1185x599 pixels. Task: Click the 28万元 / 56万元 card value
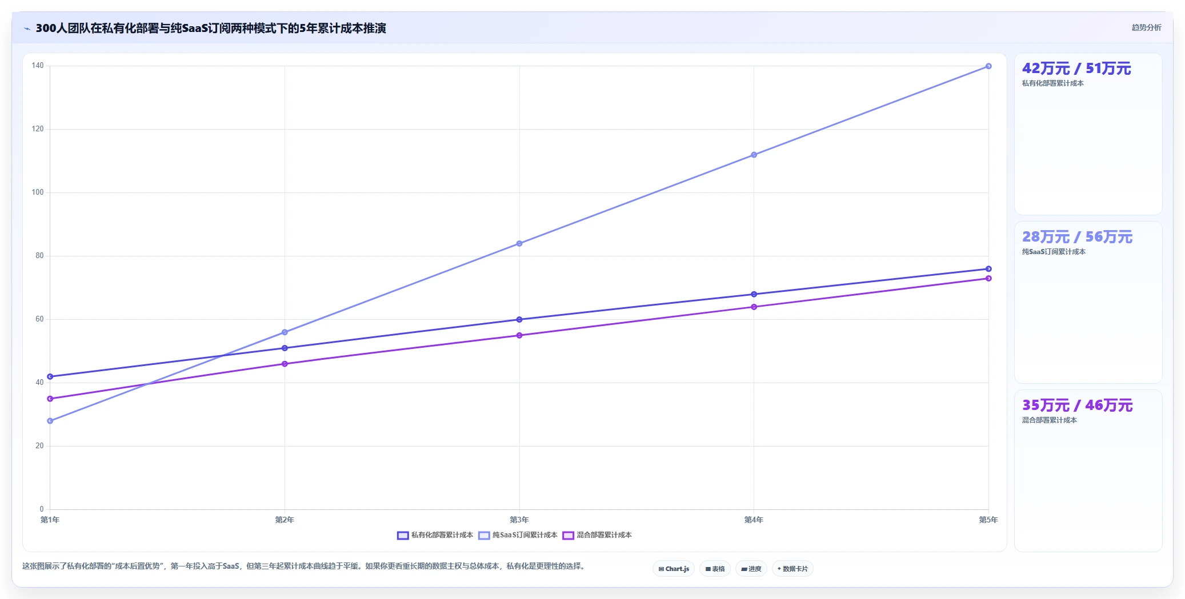point(1077,237)
